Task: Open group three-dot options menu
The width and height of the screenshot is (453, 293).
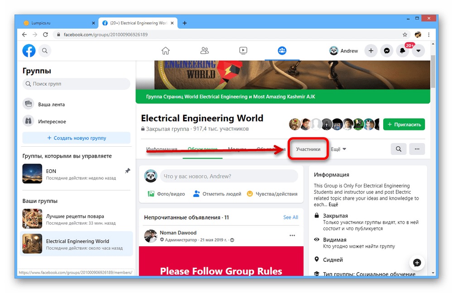Action: tap(417, 149)
